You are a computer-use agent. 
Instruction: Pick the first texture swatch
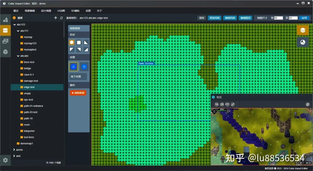point(74,67)
